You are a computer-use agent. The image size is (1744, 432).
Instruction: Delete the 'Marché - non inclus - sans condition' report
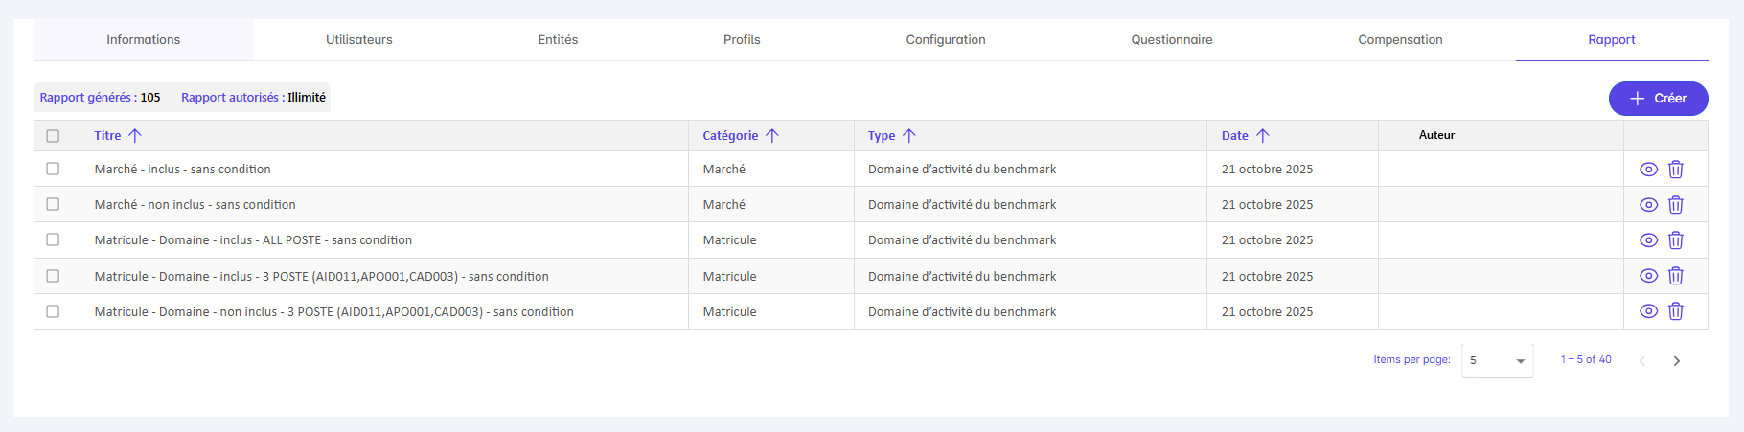[x=1675, y=205]
